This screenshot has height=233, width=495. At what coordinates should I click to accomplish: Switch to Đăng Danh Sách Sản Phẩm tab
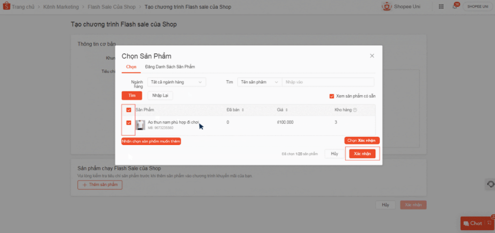pyautogui.click(x=170, y=67)
